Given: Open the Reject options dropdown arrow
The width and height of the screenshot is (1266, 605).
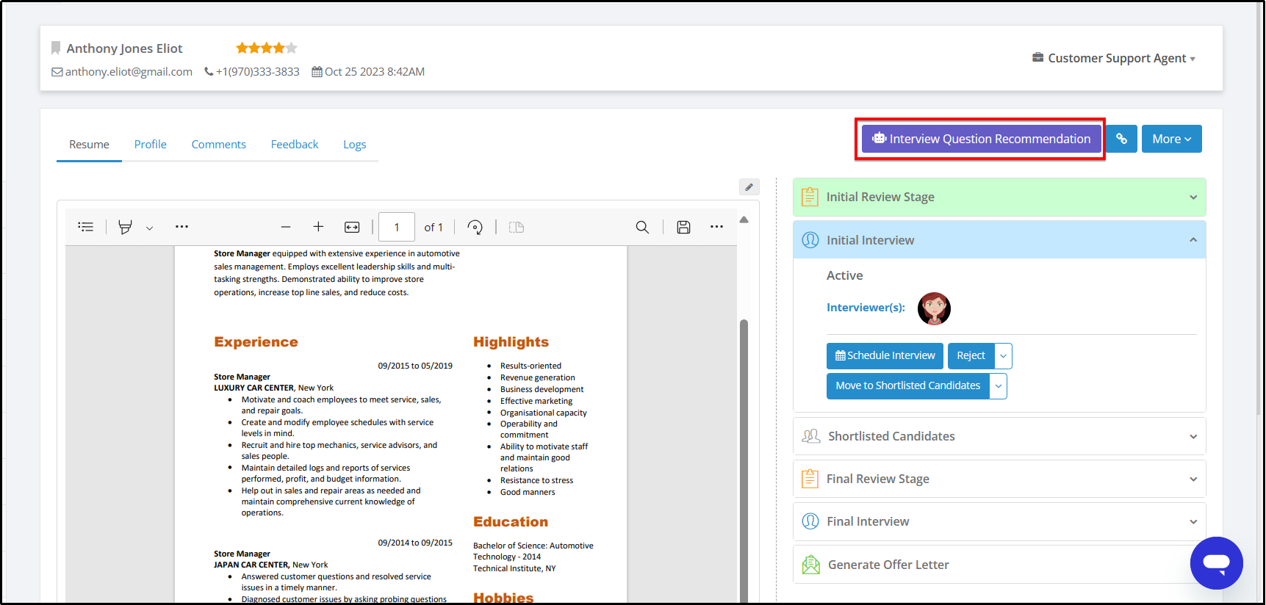Looking at the screenshot, I should coord(1003,355).
